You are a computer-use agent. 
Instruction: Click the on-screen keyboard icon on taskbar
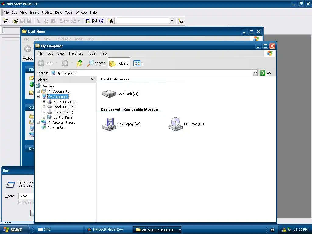[x=272, y=230]
